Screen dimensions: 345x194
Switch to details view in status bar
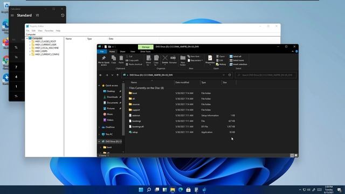292,156
